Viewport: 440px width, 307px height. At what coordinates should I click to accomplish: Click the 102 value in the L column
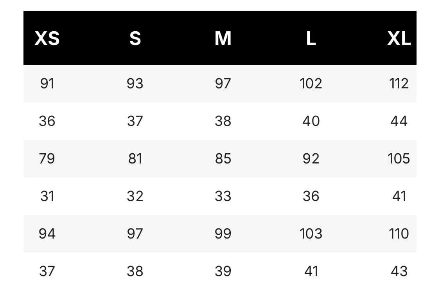point(311,84)
